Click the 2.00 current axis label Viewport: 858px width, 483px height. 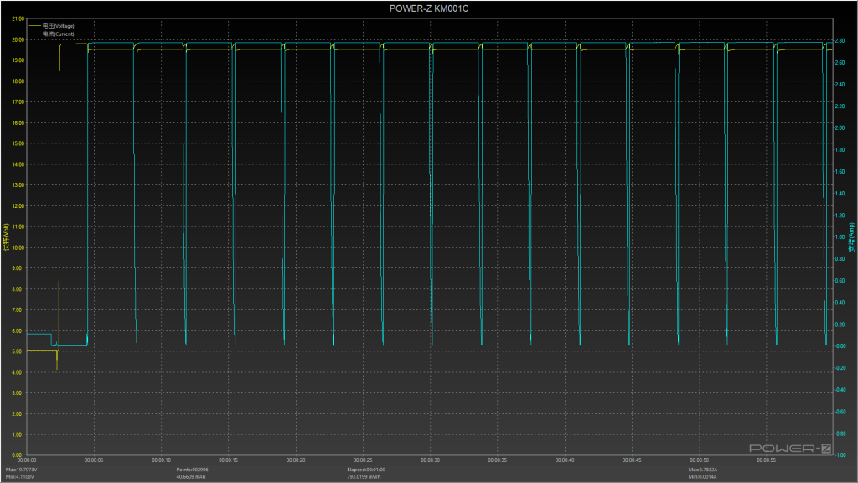coord(840,128)
